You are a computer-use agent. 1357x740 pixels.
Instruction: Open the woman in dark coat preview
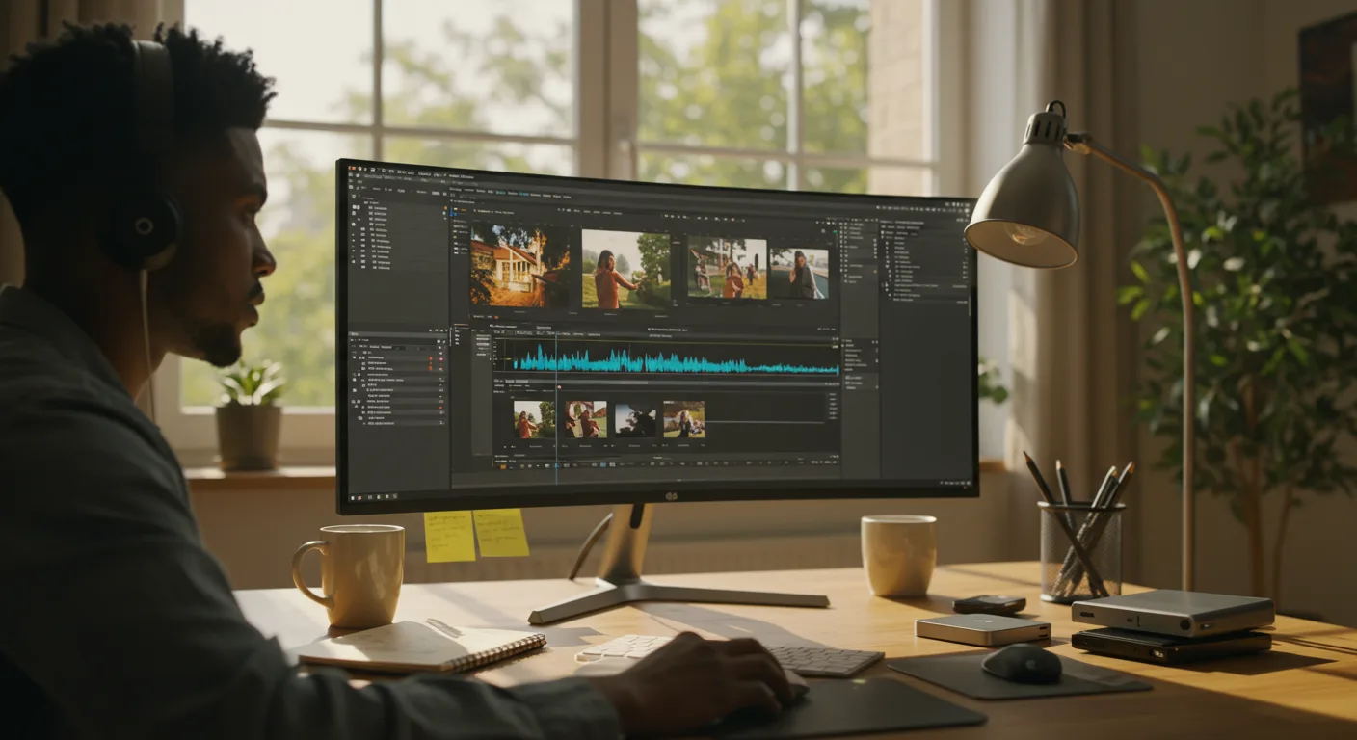click(799, 274)
